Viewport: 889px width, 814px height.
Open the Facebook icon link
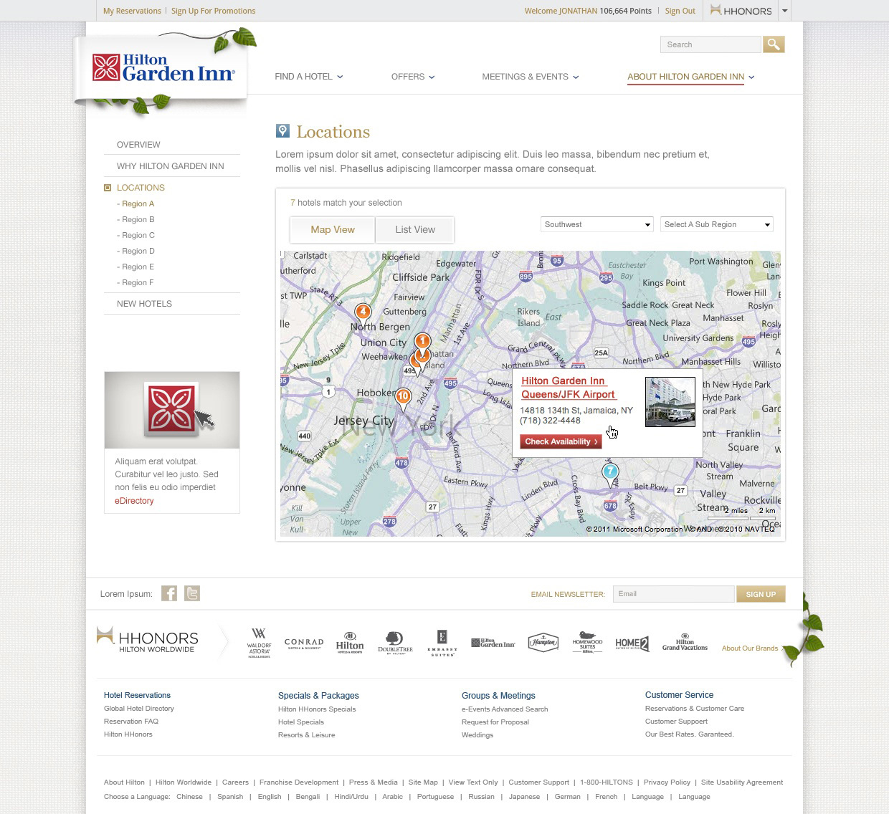coord(169,593)
